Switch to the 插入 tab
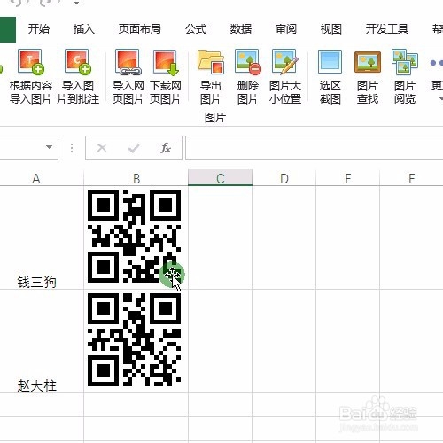443x443 pixels. pyautogui.click(x=84, y=29)
